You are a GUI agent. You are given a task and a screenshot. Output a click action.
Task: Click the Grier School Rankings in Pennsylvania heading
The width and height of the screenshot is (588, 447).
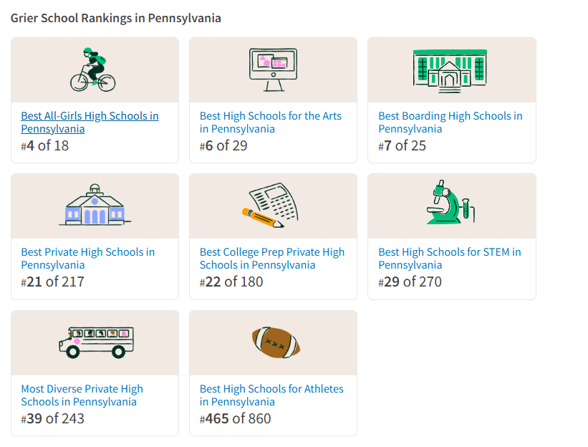pyautogui.click(x=116, y=18)
